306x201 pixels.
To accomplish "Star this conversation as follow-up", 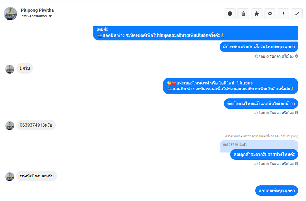I will point(257,14).
